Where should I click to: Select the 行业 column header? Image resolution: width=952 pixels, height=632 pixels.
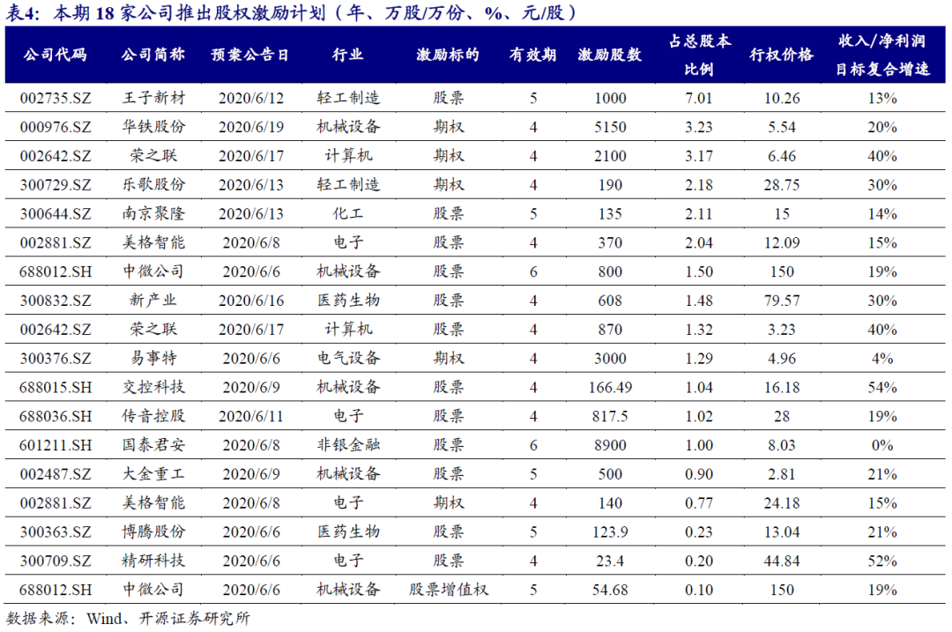pyautogui.click(x=348, y=55)
